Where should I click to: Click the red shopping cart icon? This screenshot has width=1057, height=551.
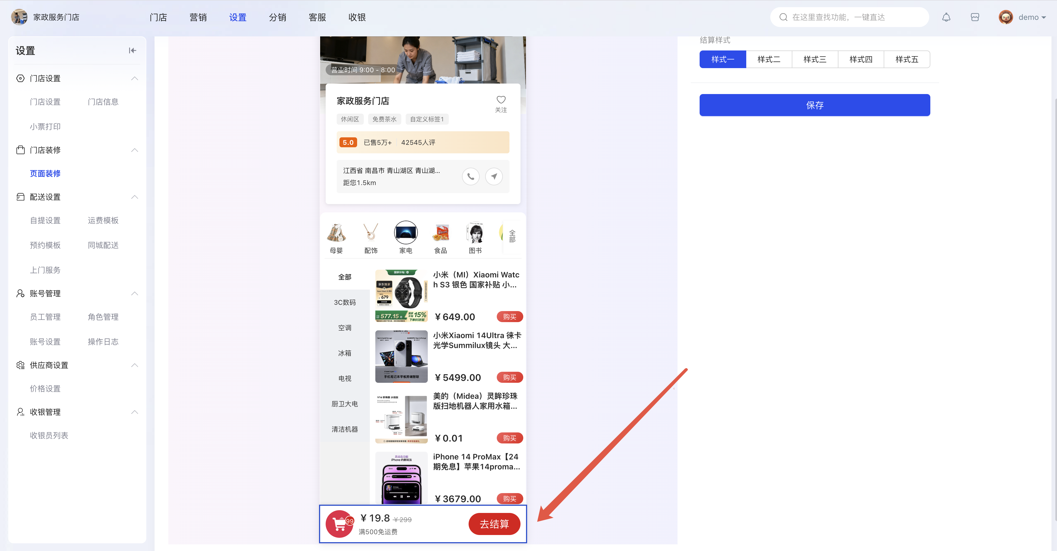pos(339,524)
